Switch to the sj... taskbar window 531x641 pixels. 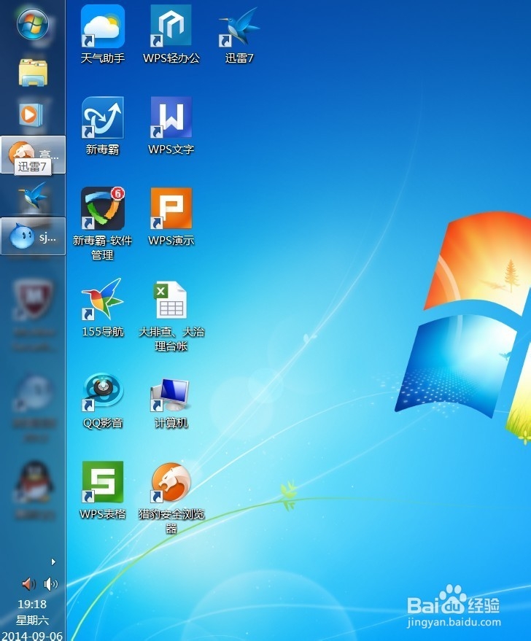[33, 236]
